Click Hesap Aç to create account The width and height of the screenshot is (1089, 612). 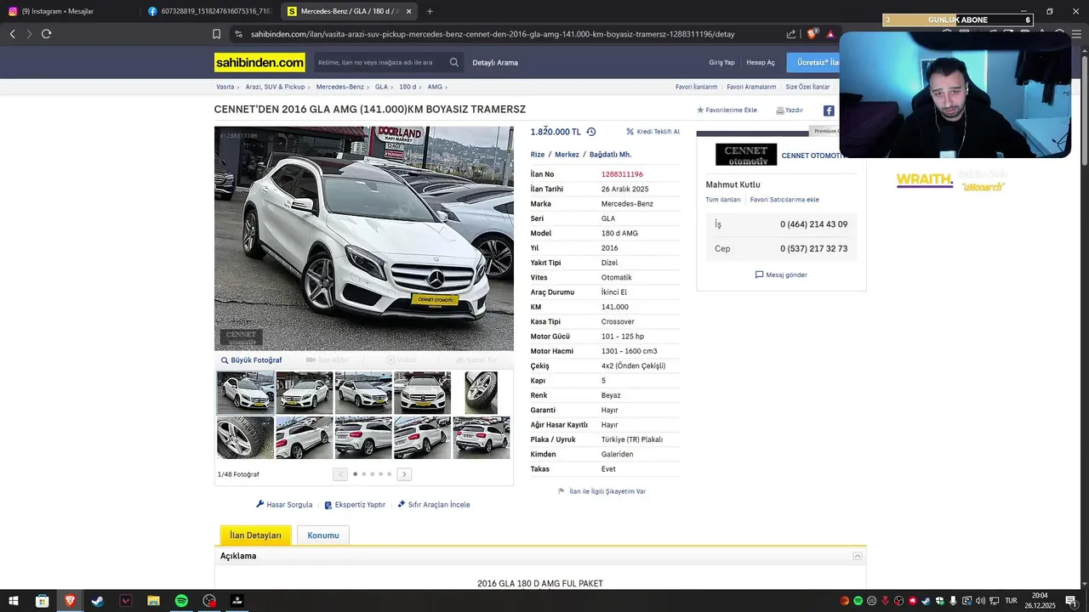point(761,63)
